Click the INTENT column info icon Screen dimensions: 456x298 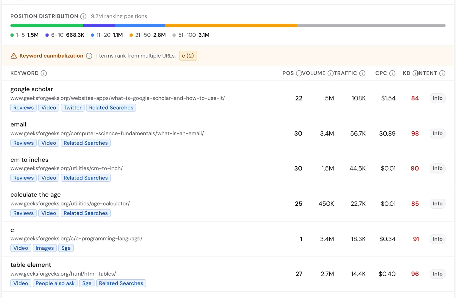(442, 73)
